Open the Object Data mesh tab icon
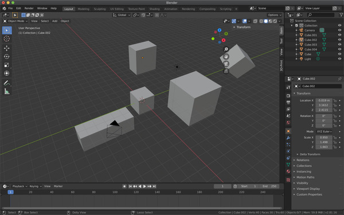Image resolution: width=344 pixels, height=215 pixels. pyautogui.click(x=288, y=165)
